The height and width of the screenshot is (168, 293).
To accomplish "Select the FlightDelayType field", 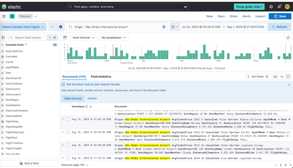I will (15, 132).
